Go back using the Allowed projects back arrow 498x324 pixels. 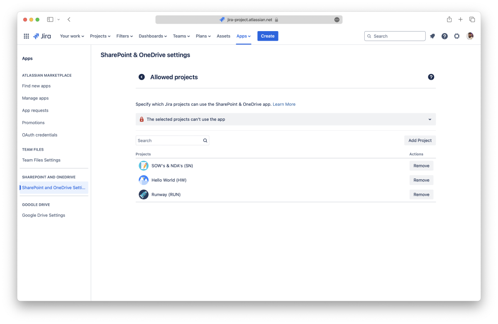[x=142, y=77]
